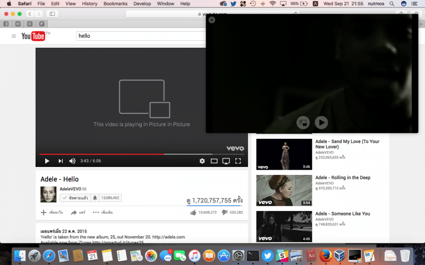Open Someone Like You thumbnail
The height and width of the screenshot is (265, 425).
[x=284, y=227]
